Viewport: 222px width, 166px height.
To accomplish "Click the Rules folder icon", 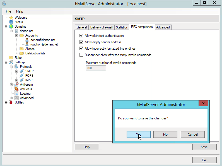I will click(x=11, y=58).
